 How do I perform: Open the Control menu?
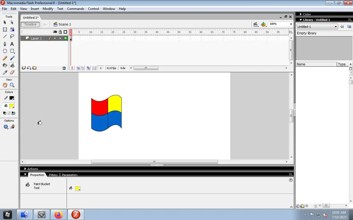click(93, 9)
